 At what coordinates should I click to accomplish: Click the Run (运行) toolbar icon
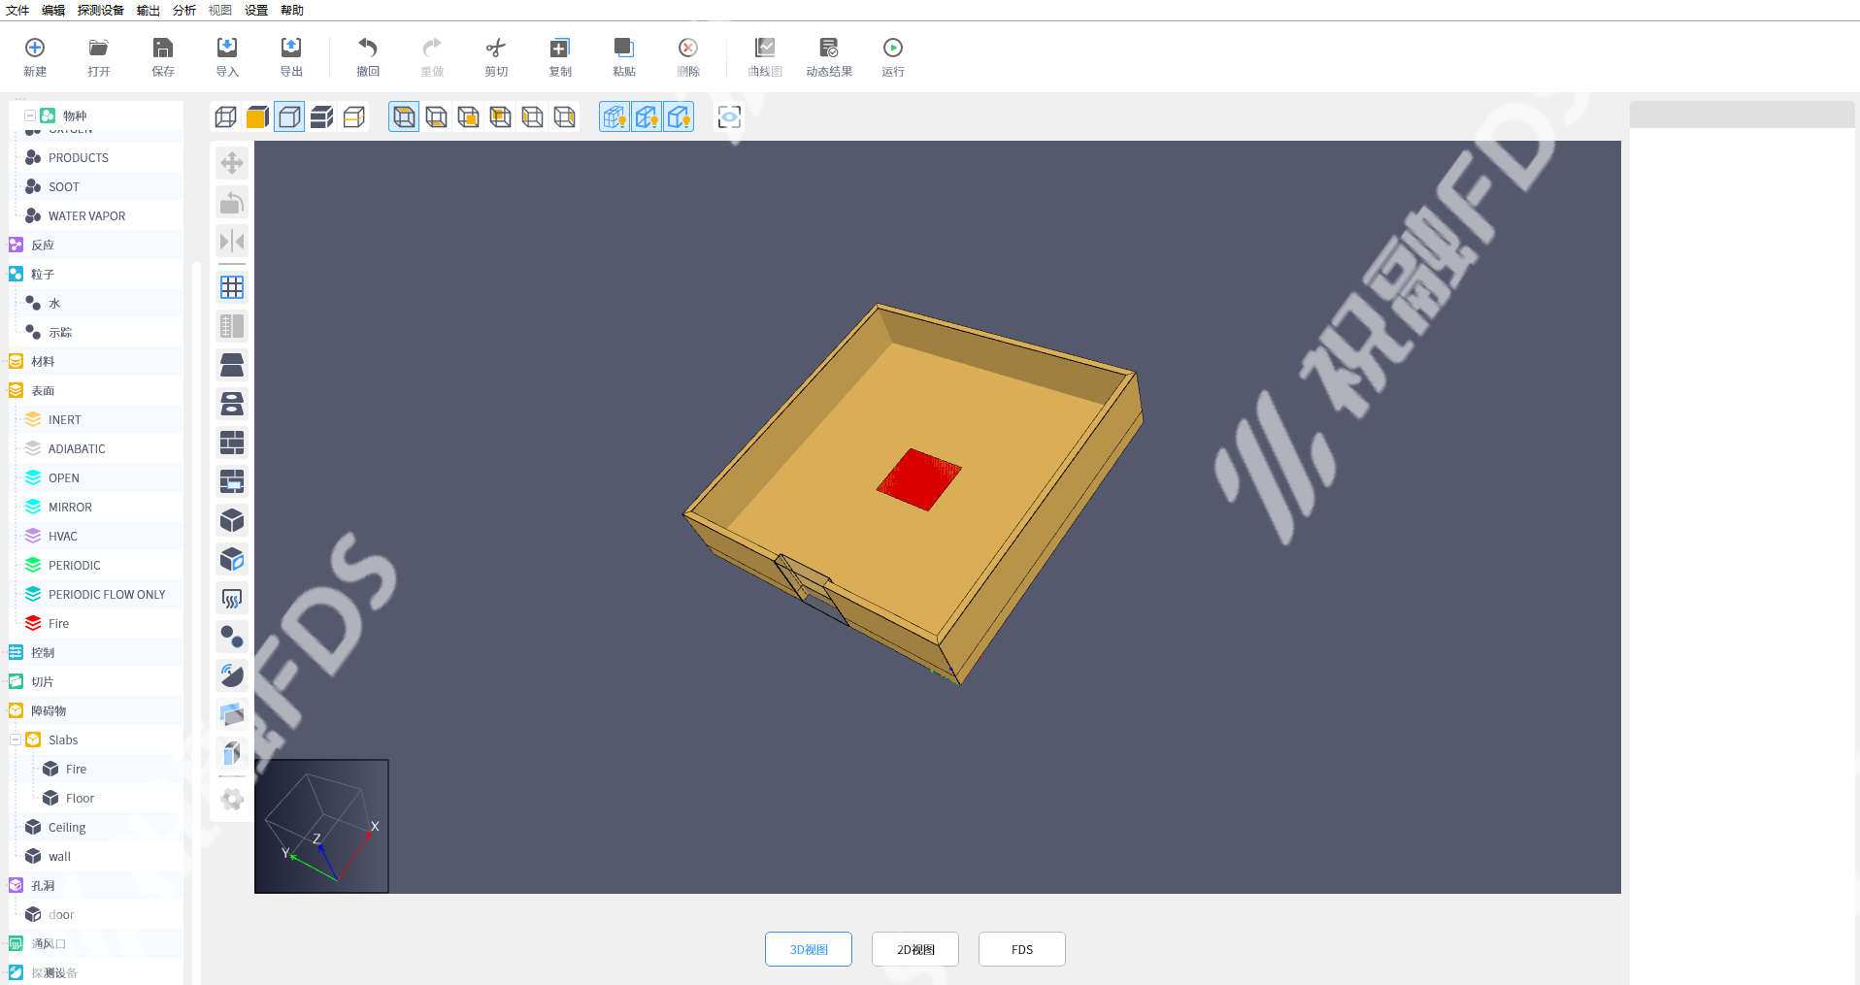pos(892,56)
